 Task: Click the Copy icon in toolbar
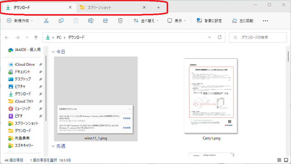pyautogui.click(x=61, y=21)
